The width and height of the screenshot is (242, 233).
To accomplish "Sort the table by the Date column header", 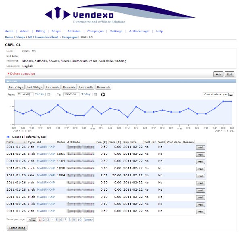I will 16,142.
